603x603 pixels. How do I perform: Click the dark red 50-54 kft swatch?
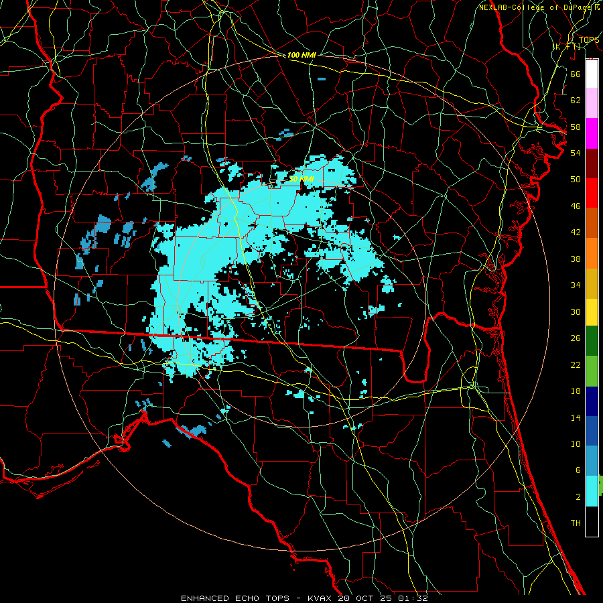point(592,164)
